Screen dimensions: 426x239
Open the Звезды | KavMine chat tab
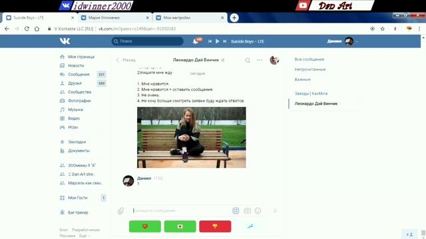(x=311, y=94)
